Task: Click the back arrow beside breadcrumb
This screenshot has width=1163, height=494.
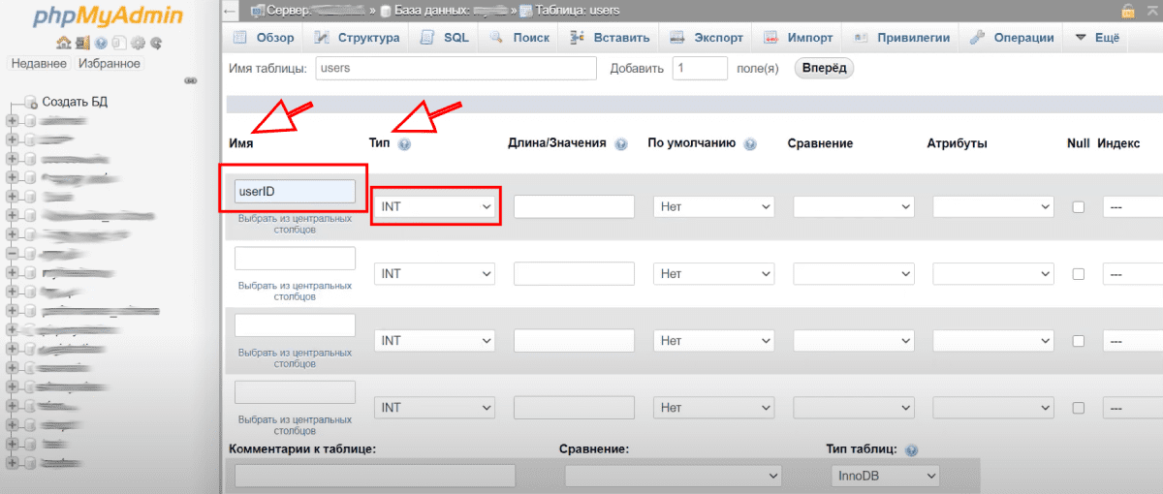Action: 230,11
